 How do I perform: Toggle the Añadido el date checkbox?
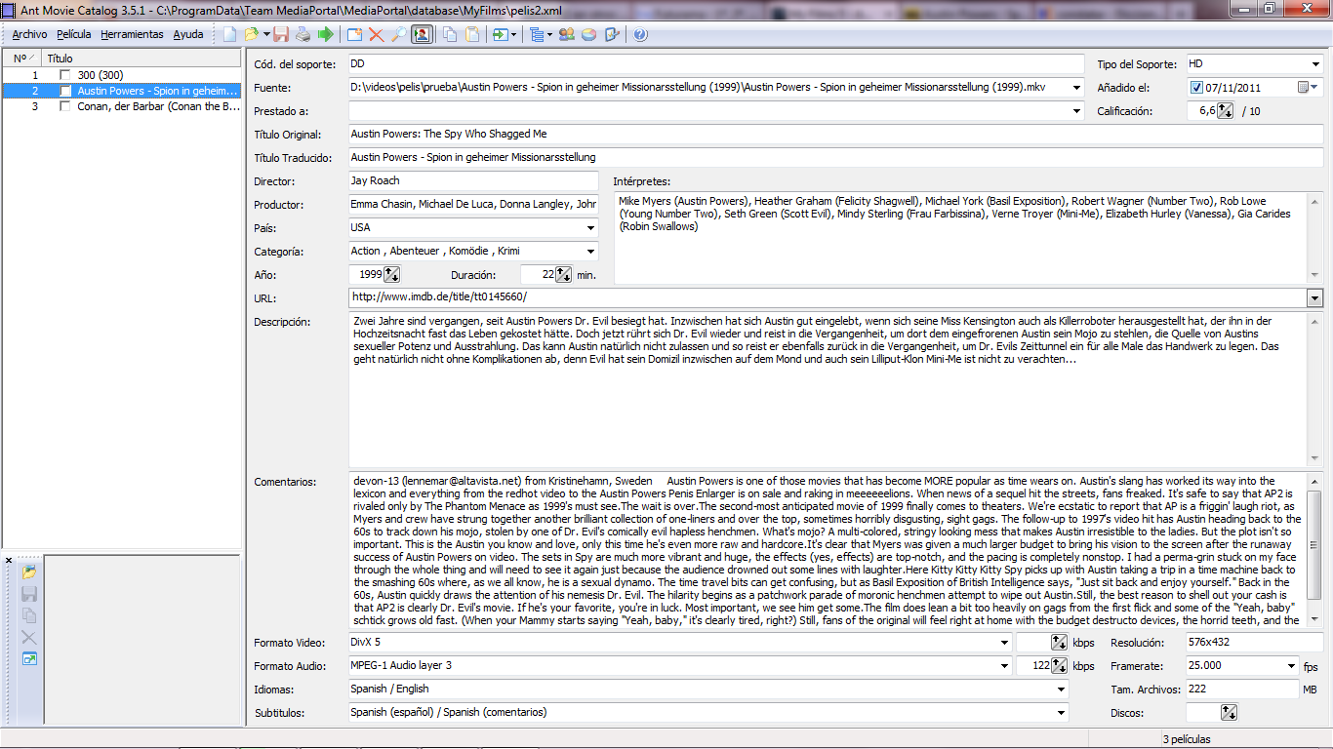click(1197, 88)
